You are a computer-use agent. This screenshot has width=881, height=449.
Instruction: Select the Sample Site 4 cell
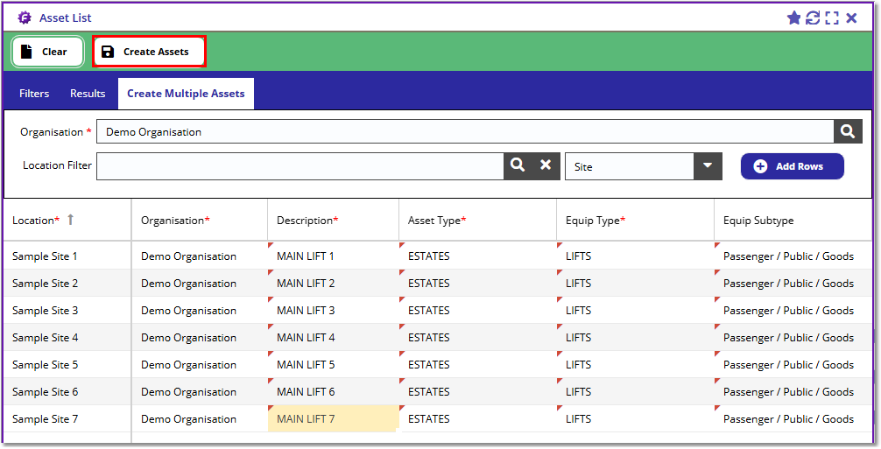click(x=67, y=337)
